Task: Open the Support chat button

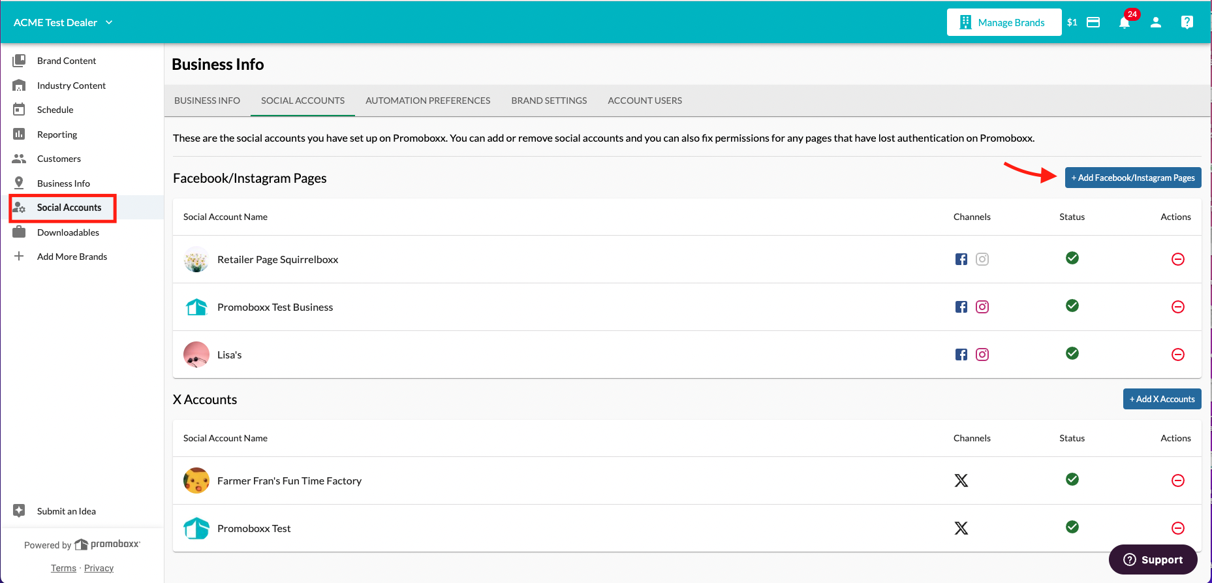Action: pyautogui.click(x=1153, y=559)
